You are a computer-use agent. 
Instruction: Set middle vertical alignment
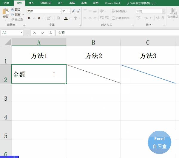90,11
